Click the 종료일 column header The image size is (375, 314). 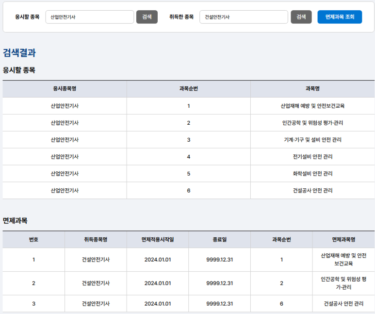click(219, 239)
